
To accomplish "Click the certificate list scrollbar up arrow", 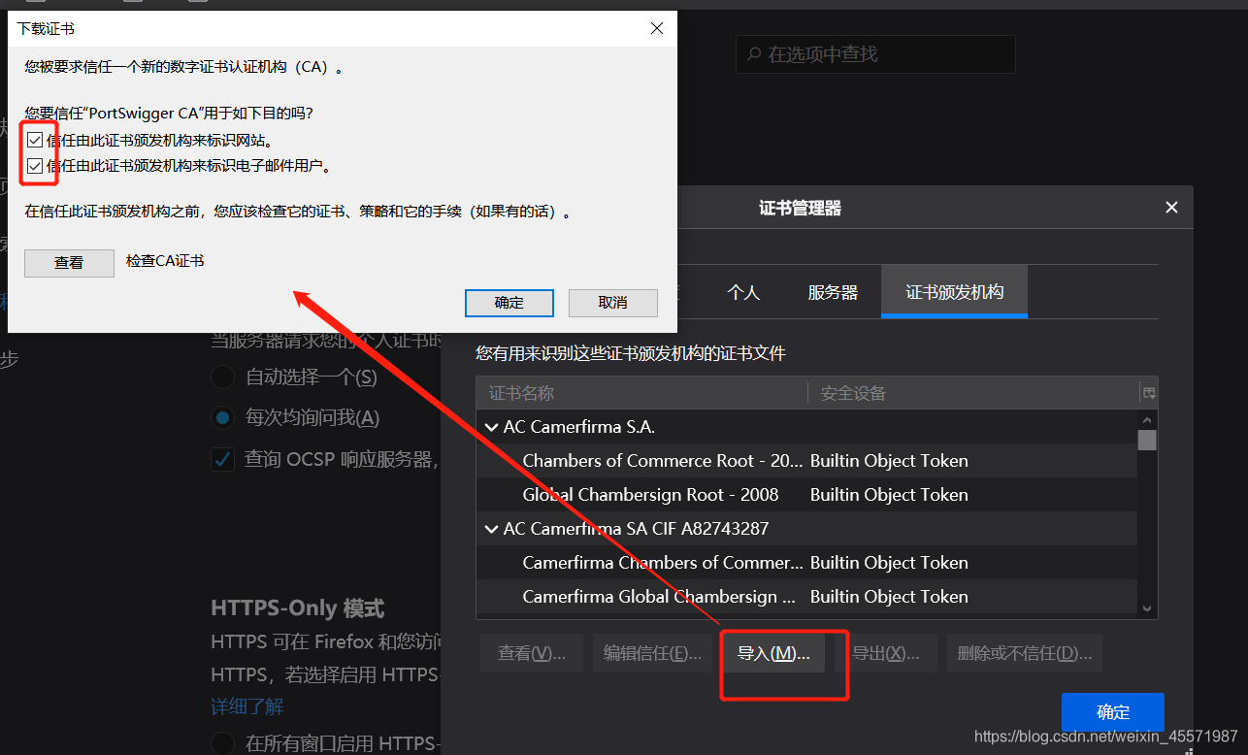I will (x=1147, y=419).
